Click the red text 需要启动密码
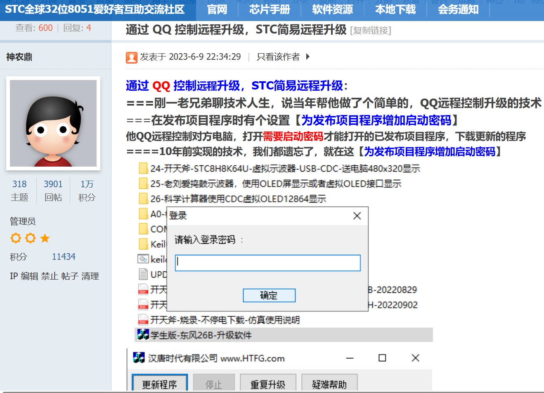The height and width of the screenshot is (393, 544). click(293, 136)
